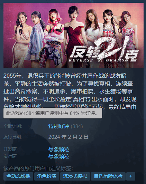Click the release date 2024 年 2 月 2 日
146x184 pixels.
click(68, 137)
